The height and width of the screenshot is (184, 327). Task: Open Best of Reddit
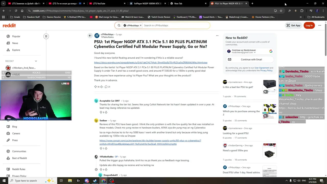click(x=19, y=158)
